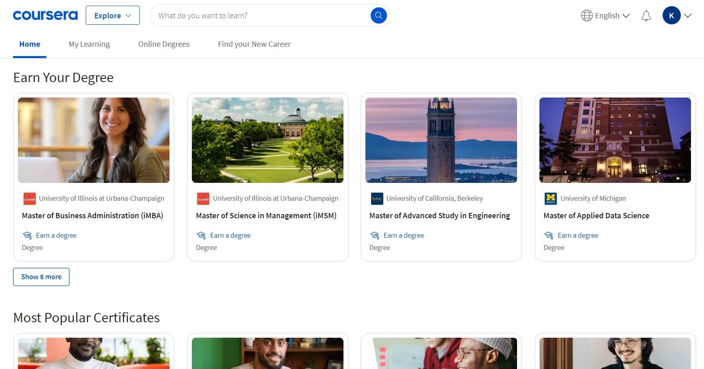The width and height of the screenshot is (704, 369).
Task: Go to the Online Degrees tab
Action: (164, 44)
